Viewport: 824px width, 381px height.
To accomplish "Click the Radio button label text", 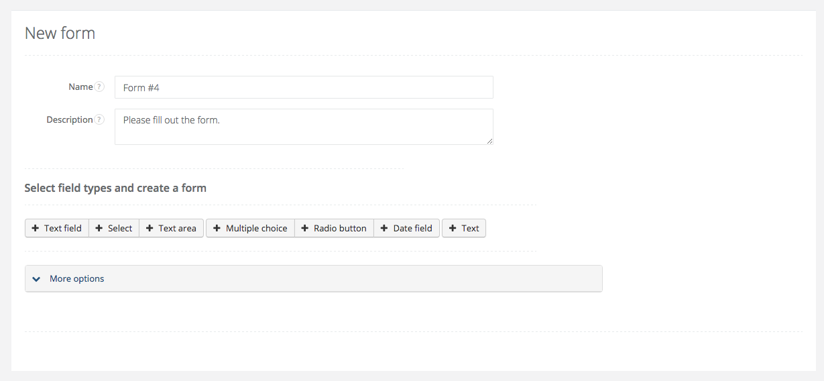I will [x=340, y=228].
